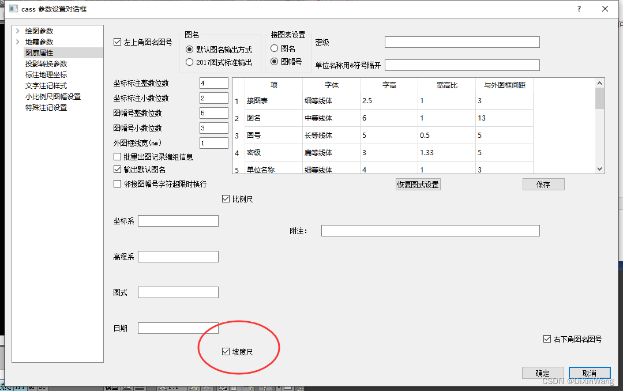This screenshot has width=623, height=391.
Task: Confirm with the 确定 button
Action: [543, 373]
